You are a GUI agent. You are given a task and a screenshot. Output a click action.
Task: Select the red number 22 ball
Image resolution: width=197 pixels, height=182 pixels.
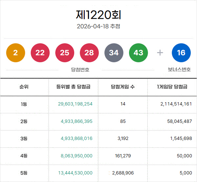(x=40, y=53)
